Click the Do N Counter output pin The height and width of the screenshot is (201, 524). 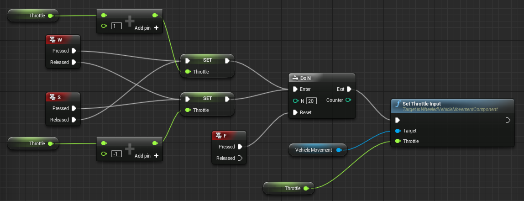[348, 100]
